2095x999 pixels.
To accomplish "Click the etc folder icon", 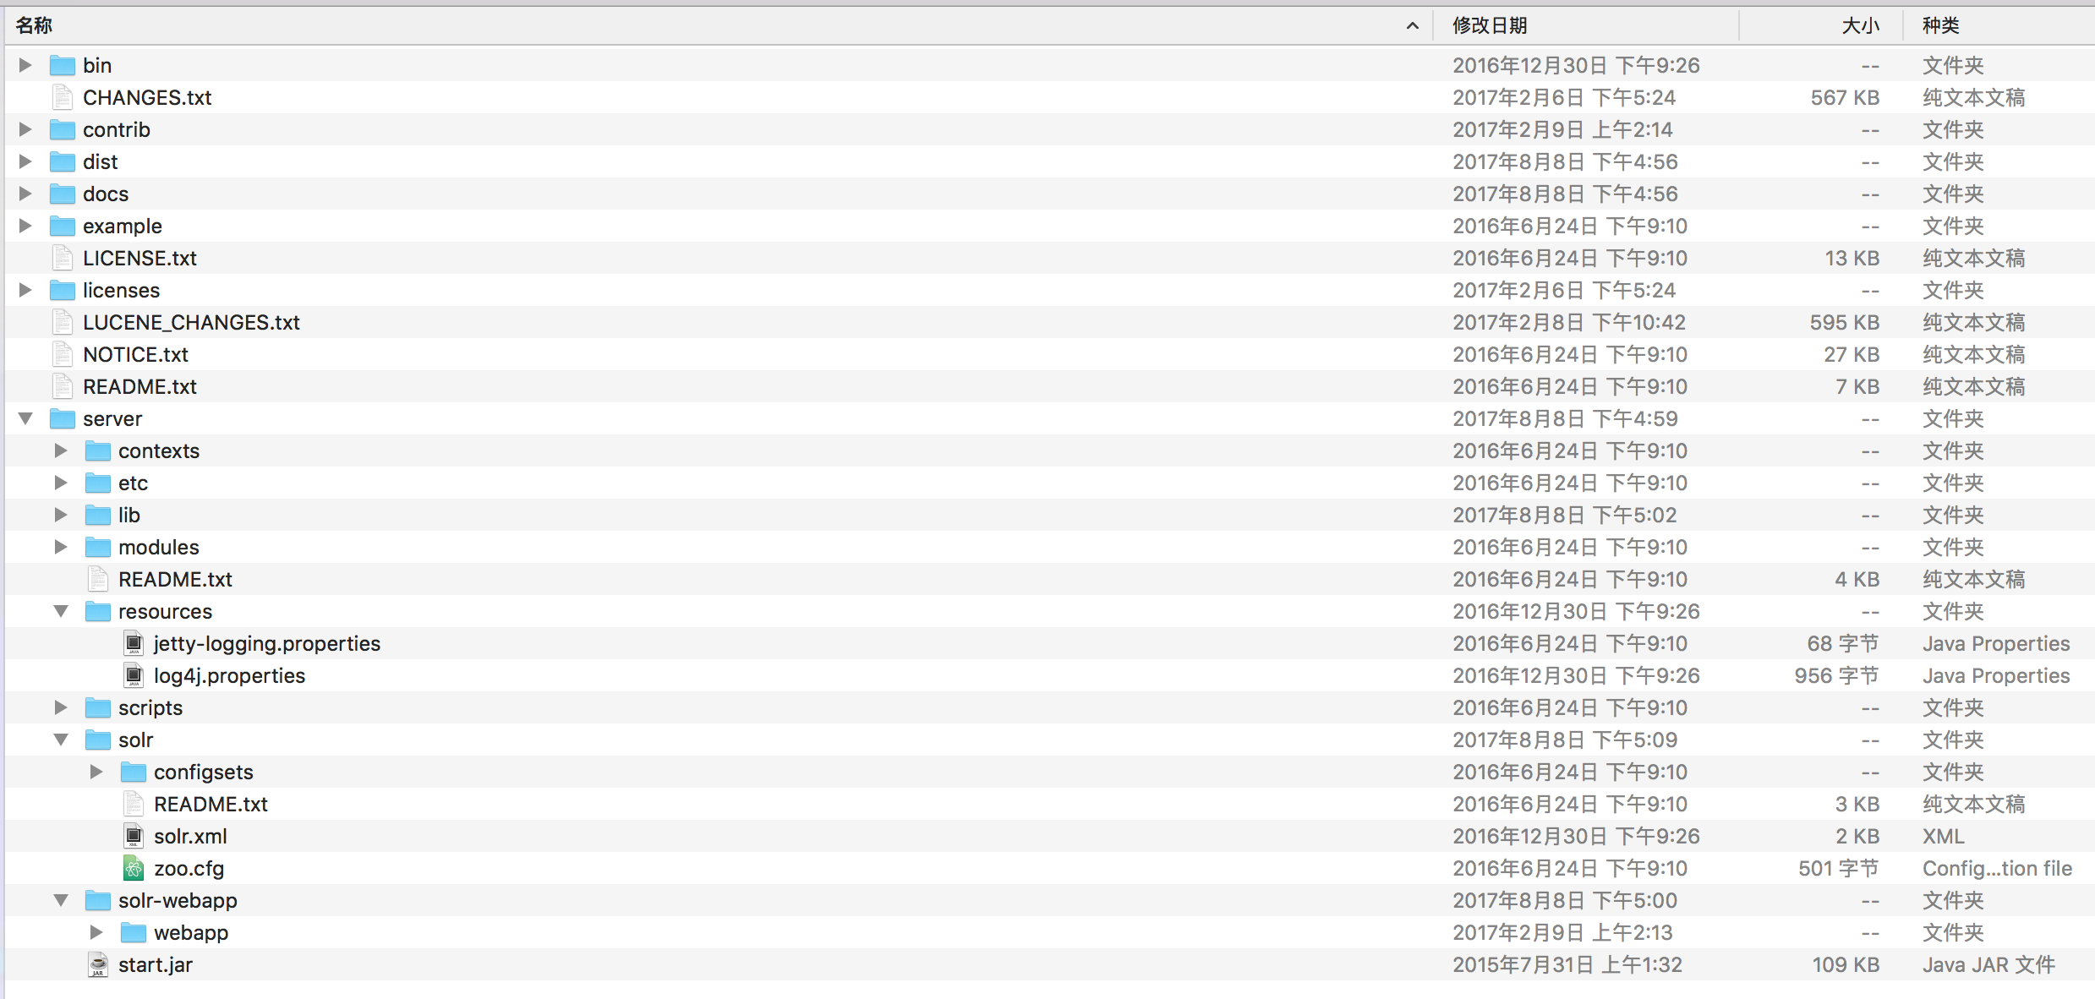I will click(97, 483).
